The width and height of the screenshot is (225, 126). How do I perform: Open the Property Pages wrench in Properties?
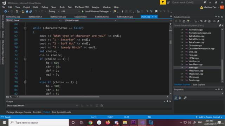tap(185, 98)
